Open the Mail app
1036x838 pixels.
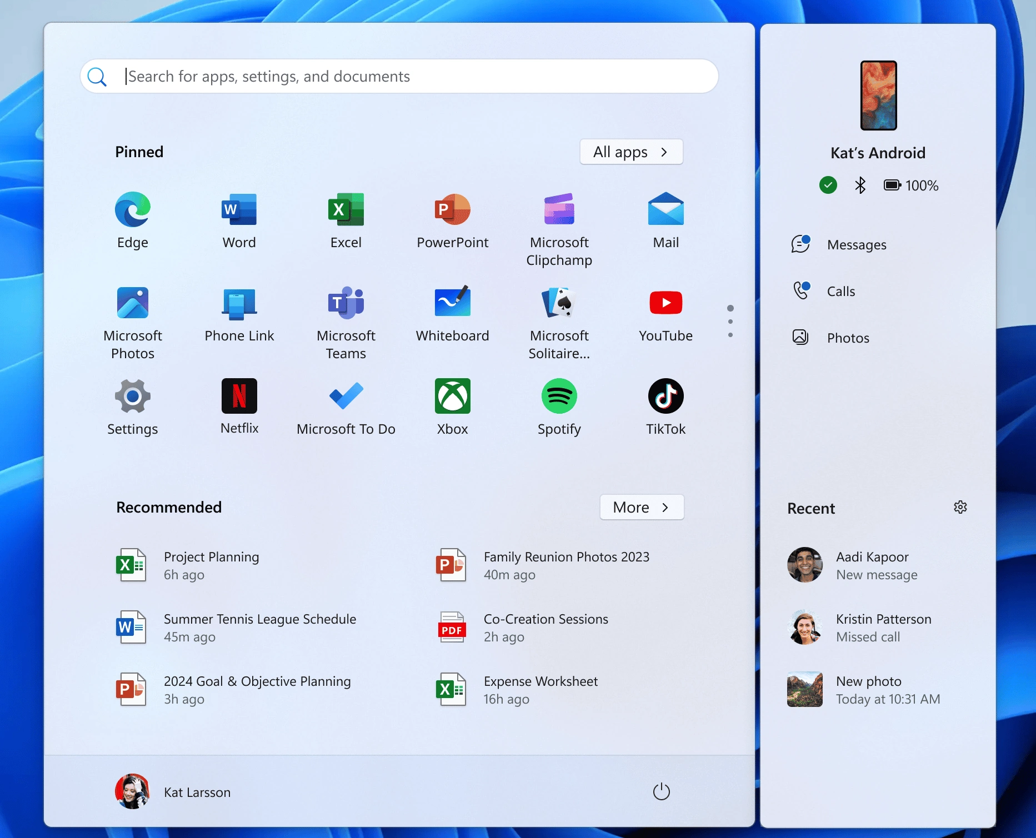click(666, 220)
